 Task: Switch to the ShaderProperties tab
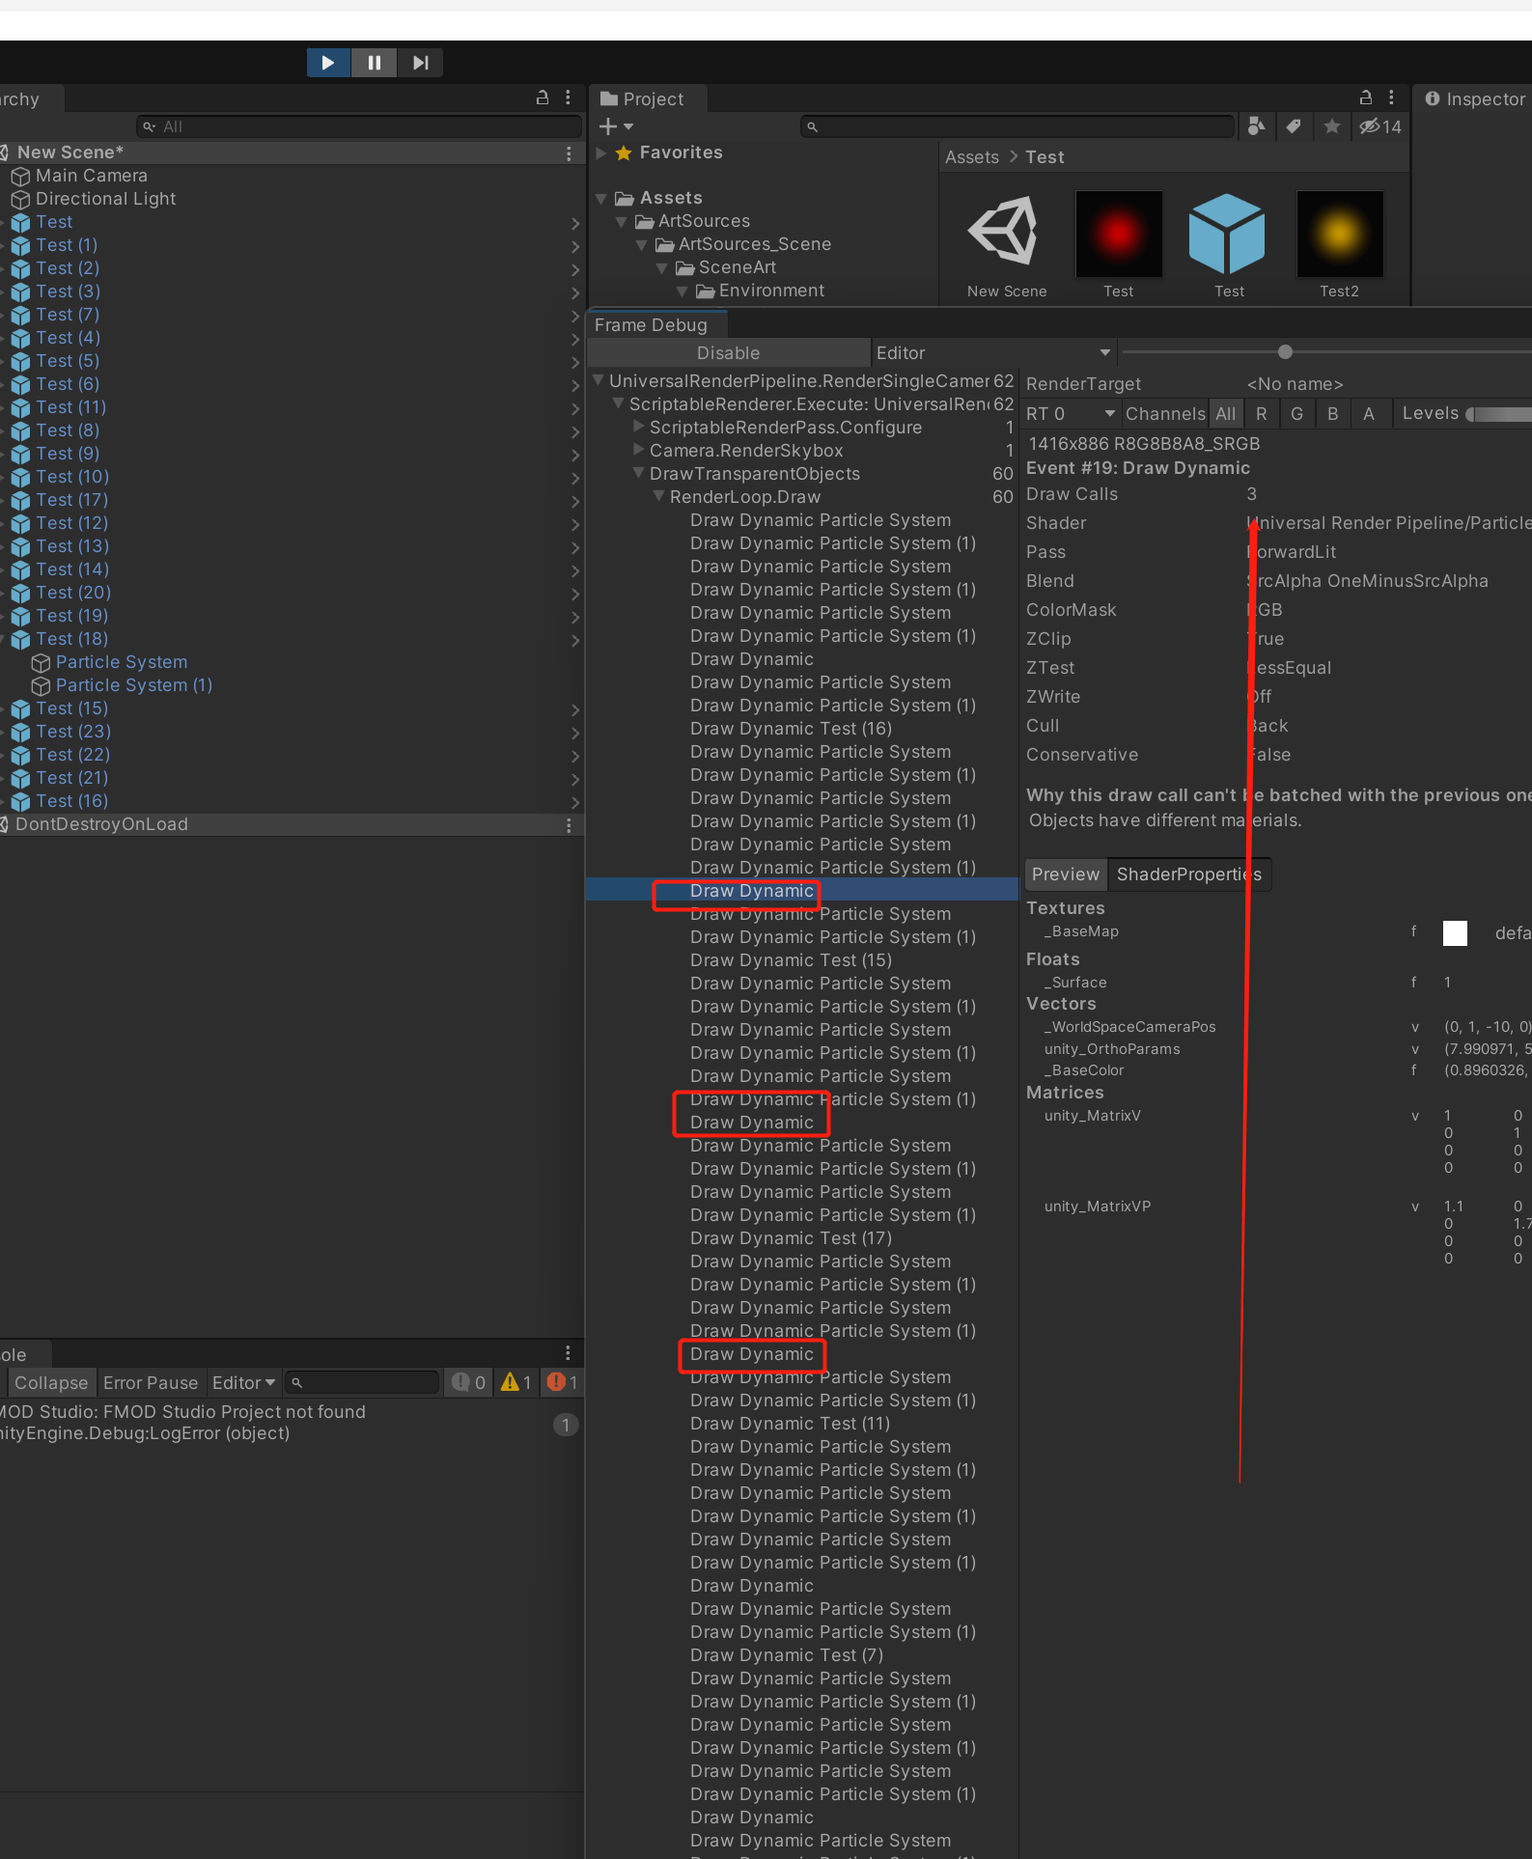coord(1188,874)
